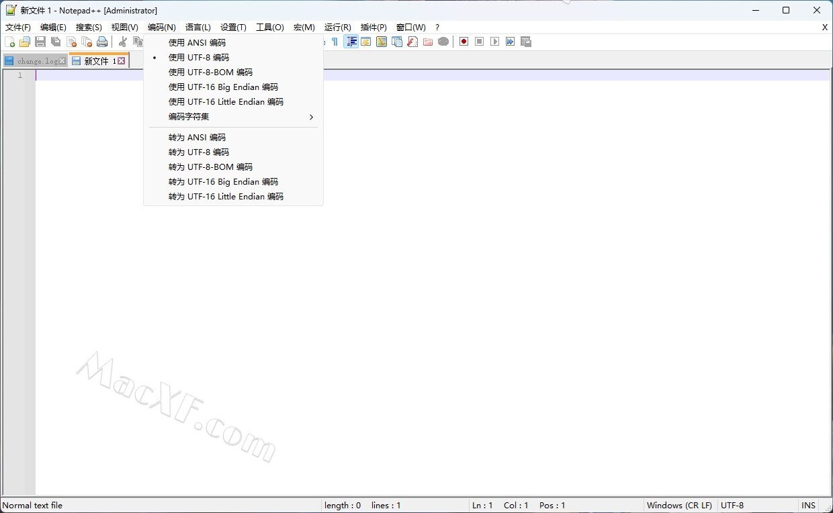Screen dimensions: 833x513
Task: Open the 设置(T) menu
Action: click(233, 28)
